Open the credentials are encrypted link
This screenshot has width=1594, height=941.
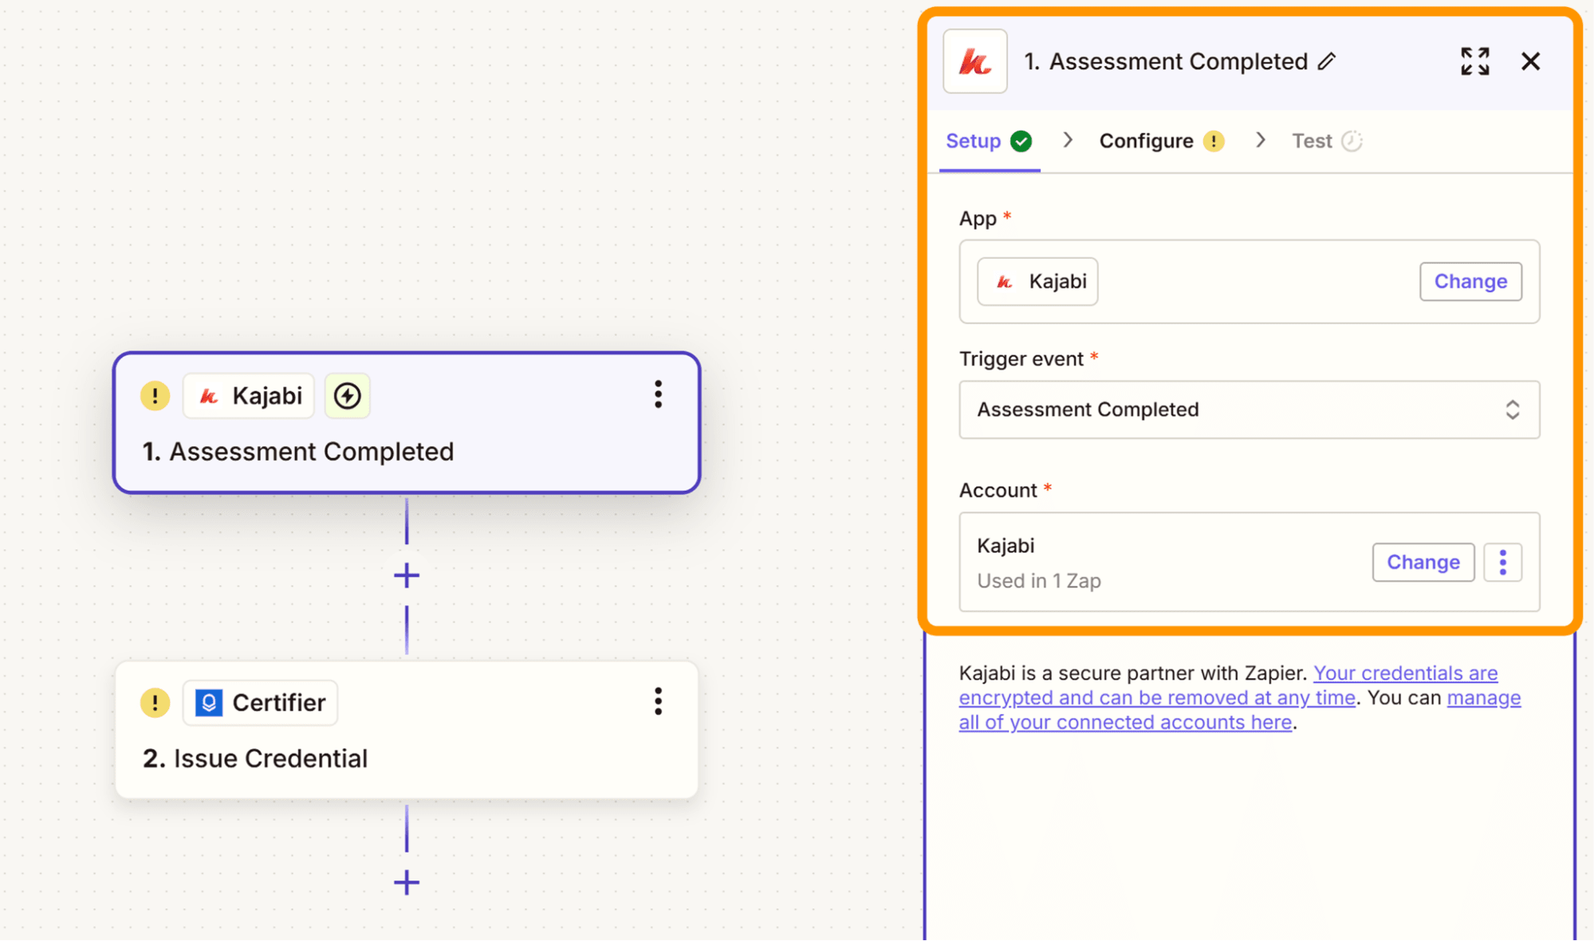[1229, 685]
